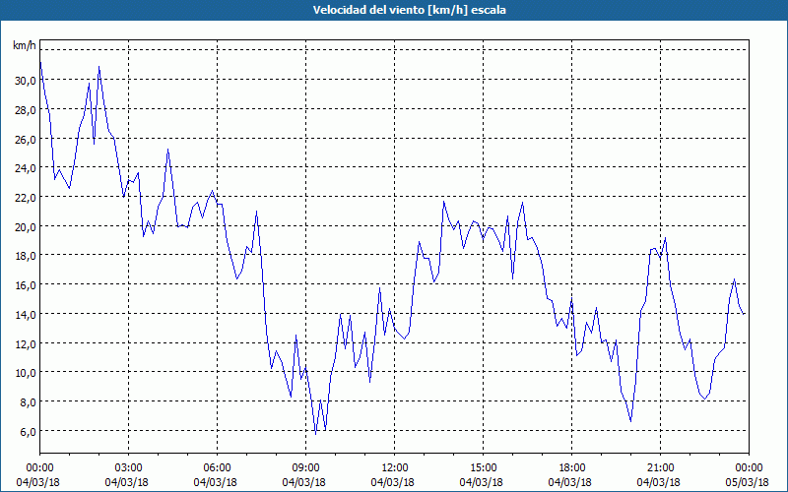Click the 28,0 y-axis label
Screen dimensions: 788x492
26,109
